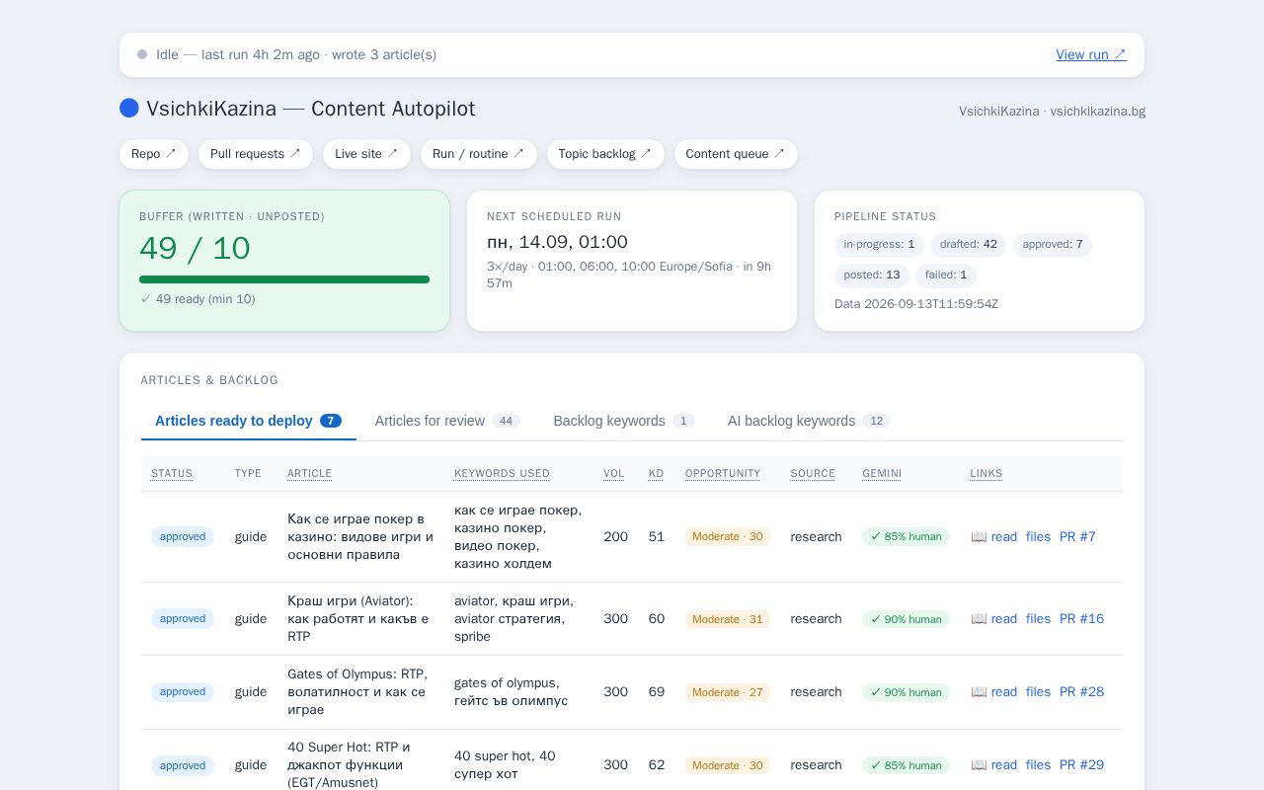Click approved badge on 40 Super Hot row
The height and width of the screenshot is (790, 1264).
click(x=183, y=765)
